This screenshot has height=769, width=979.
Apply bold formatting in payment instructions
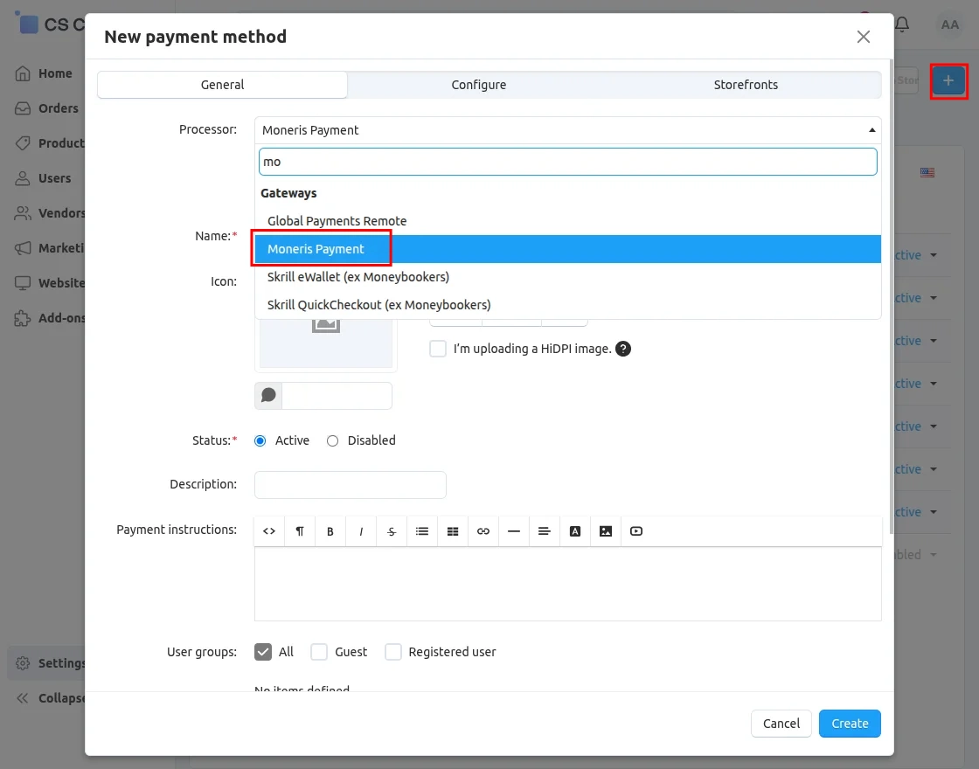(x=330, y=531)
